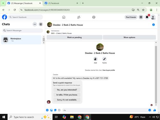Open the Home feed icon
The image size is (160, 120).
click(x=64, y=17)
